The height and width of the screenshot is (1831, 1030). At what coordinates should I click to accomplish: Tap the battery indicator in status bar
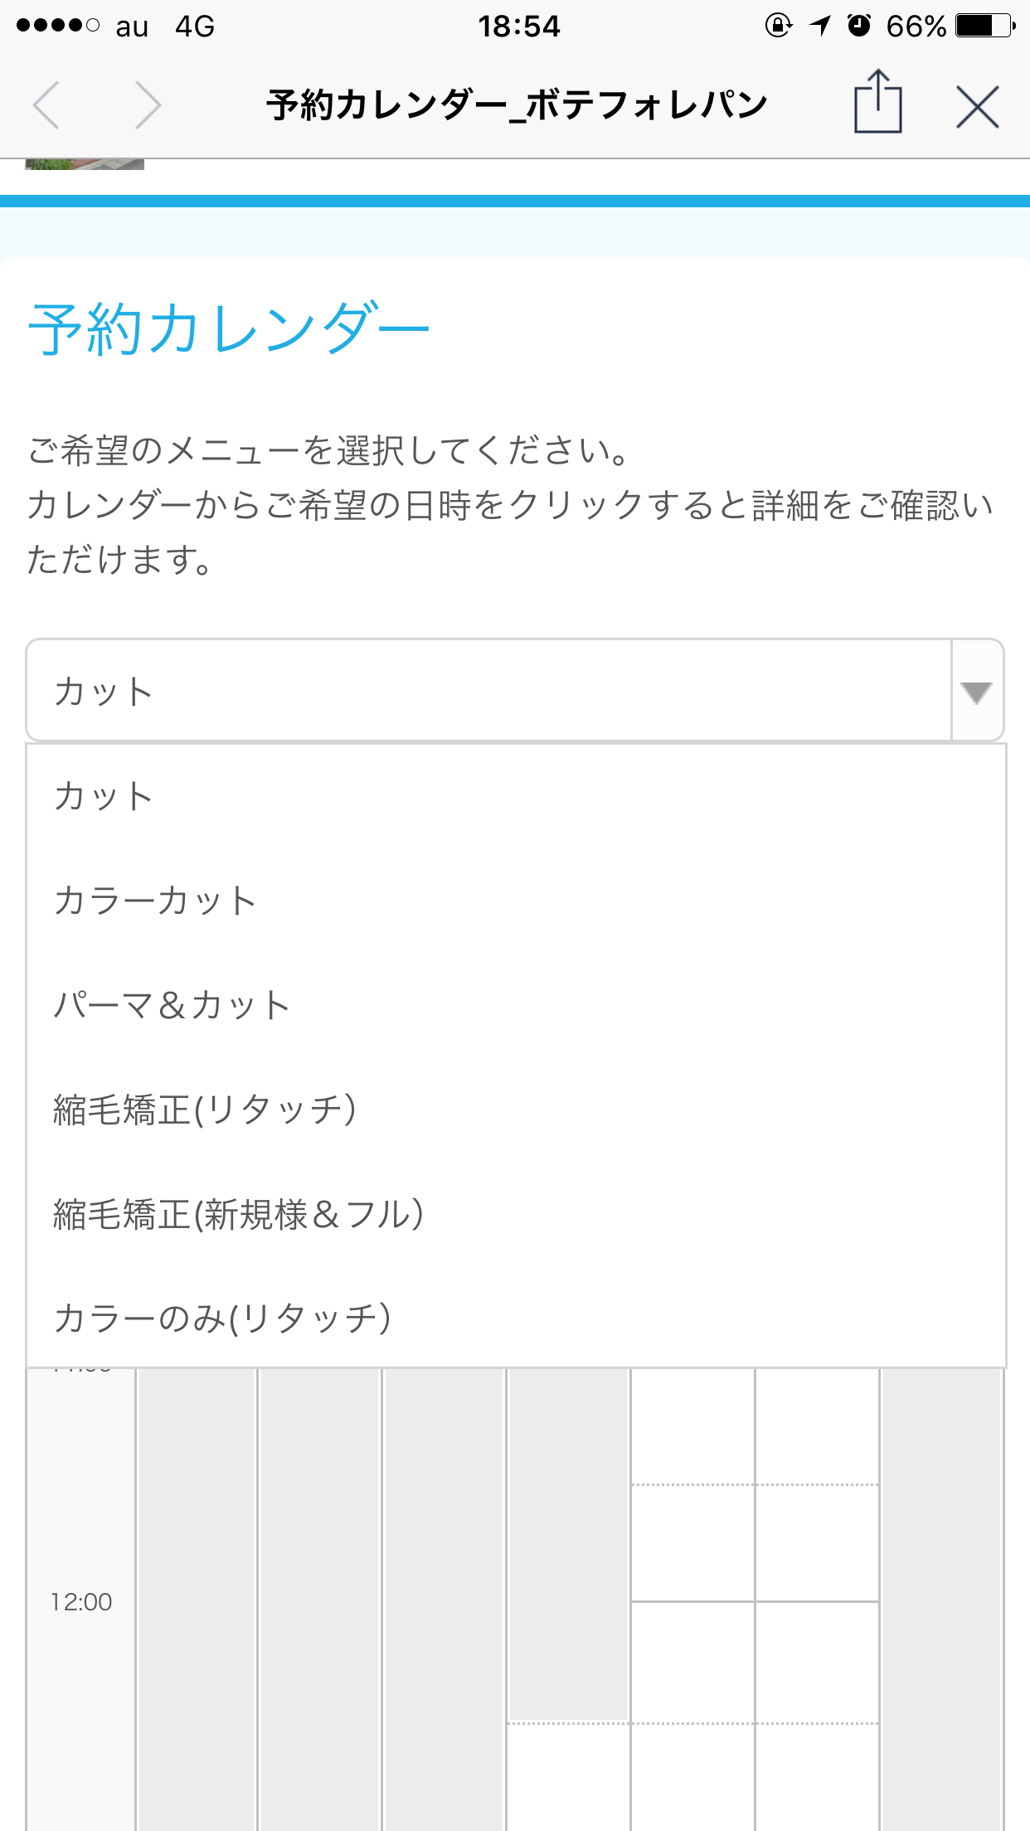coord(985,26)
